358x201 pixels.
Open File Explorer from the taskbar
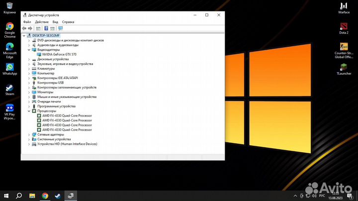point(32,196)
